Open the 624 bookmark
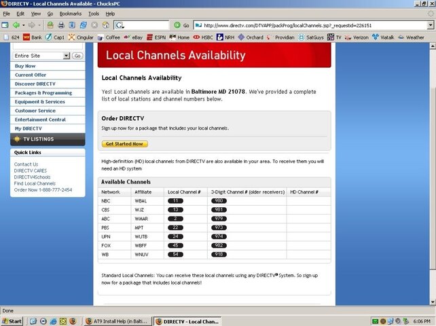This screenshot has height=326, width=436. [x=12, y=37]
